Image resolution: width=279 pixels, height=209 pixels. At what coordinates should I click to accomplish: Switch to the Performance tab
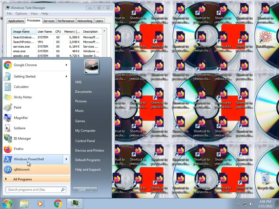tap(66, 21)
